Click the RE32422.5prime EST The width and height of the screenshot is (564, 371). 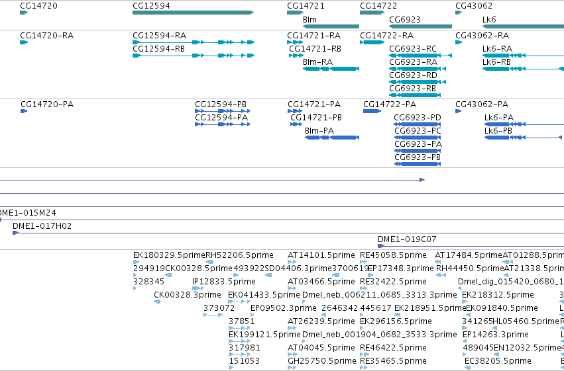coord(363,288)
